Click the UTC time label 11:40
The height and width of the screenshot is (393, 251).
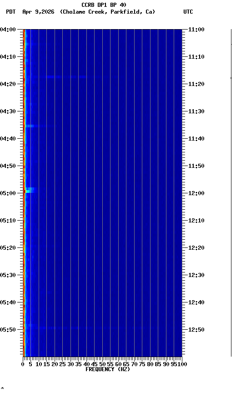[x=196, y=139]
